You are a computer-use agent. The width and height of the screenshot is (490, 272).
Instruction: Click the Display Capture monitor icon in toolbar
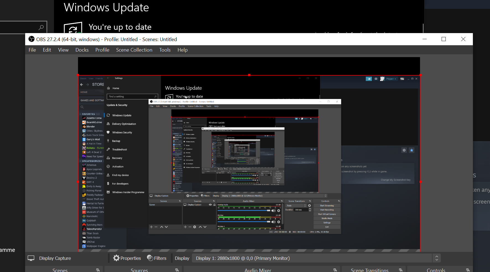point(31,258)
